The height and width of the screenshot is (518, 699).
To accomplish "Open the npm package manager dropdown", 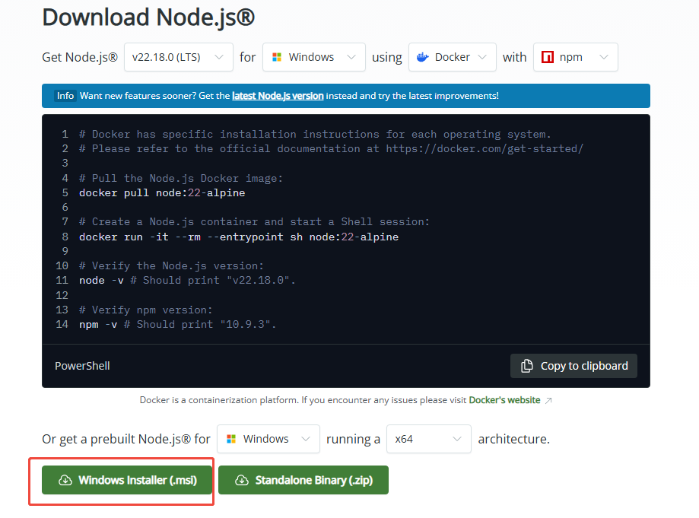I will [x=575, y=57].
